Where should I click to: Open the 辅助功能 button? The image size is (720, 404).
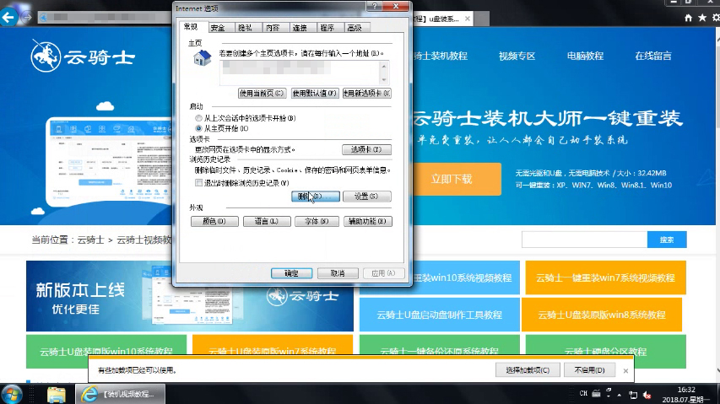[x=368, y=222]
